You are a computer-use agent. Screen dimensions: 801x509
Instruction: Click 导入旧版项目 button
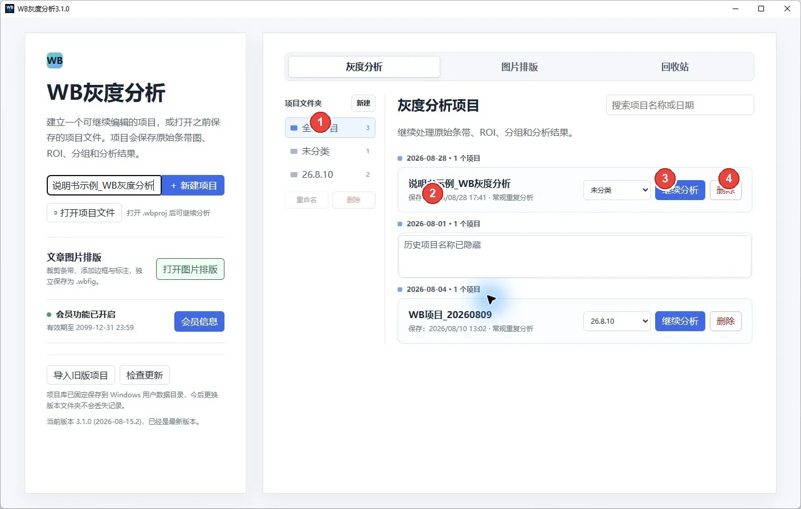pyautogui.click(x=81, y=375)
